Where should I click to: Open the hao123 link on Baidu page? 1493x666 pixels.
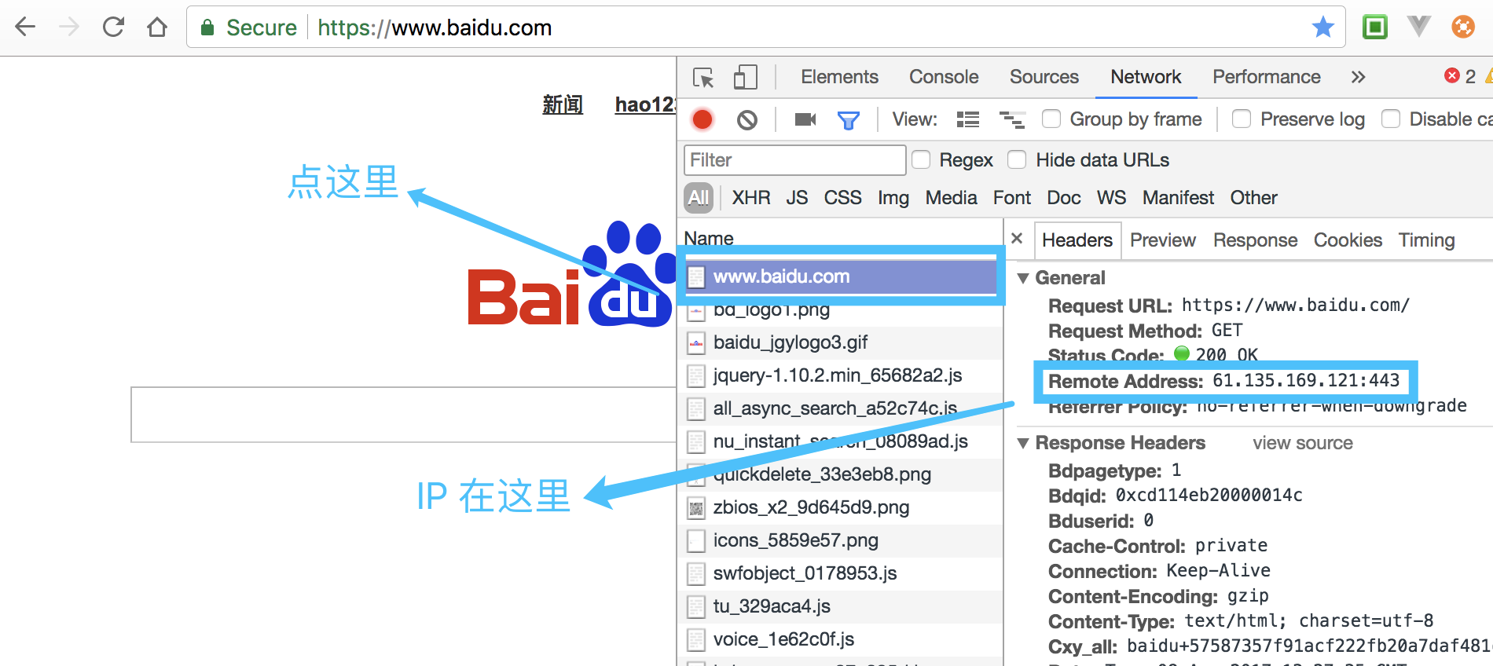click(645, 104)
